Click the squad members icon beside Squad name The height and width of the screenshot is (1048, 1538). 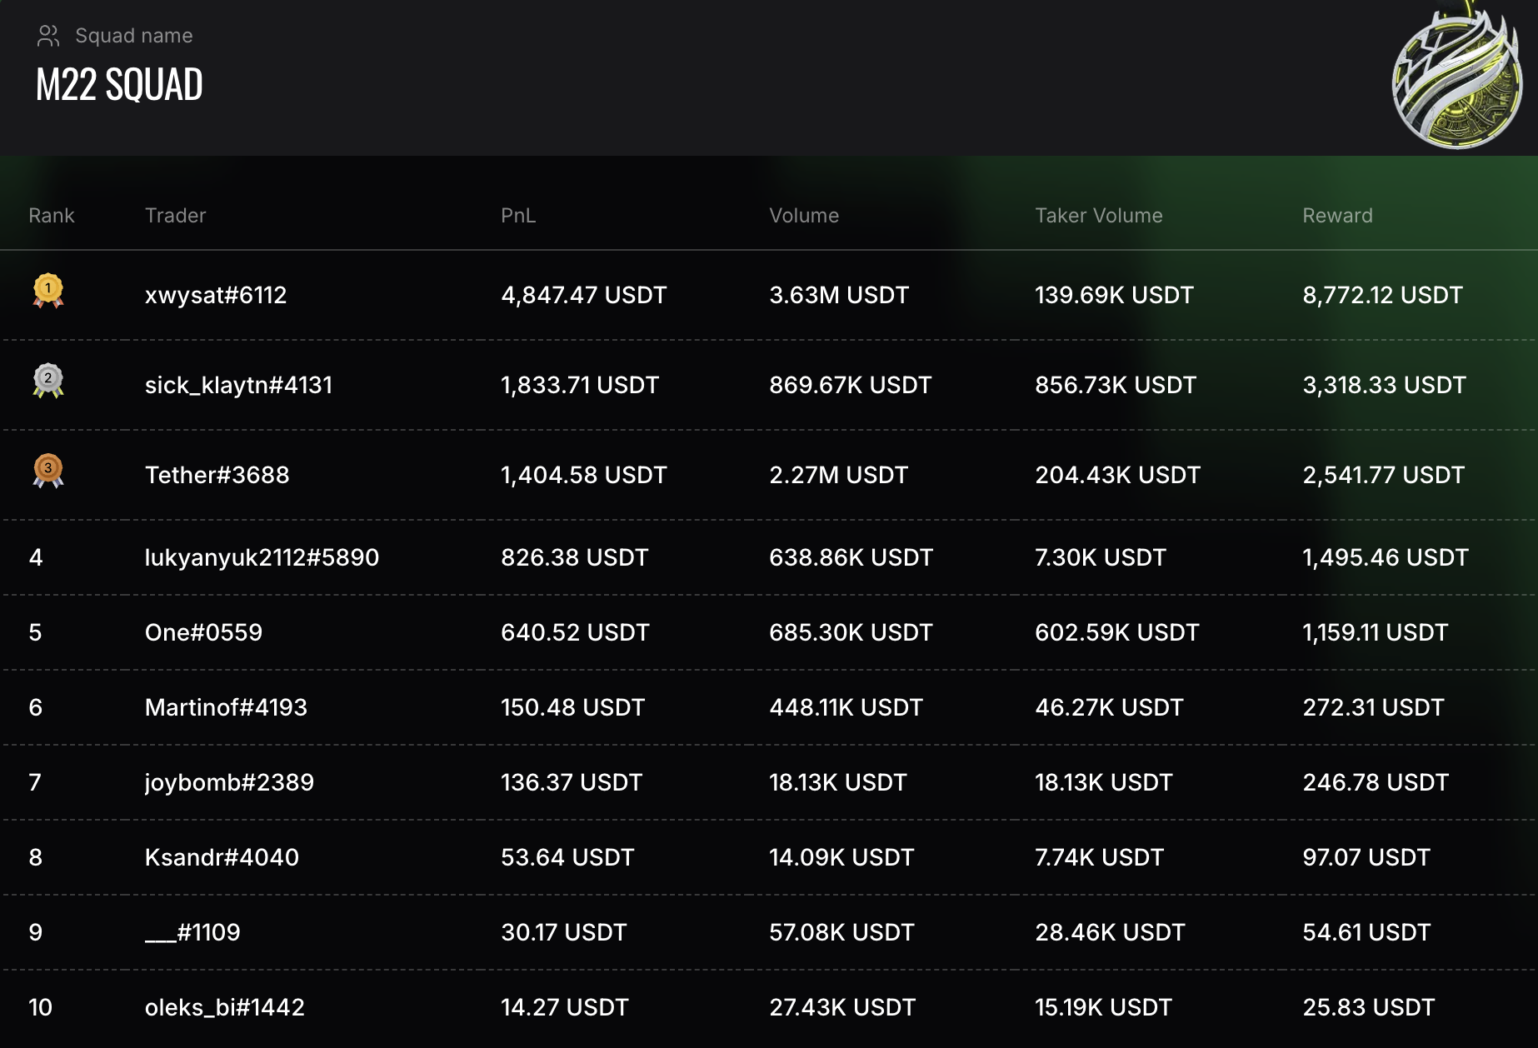(48, 36)
